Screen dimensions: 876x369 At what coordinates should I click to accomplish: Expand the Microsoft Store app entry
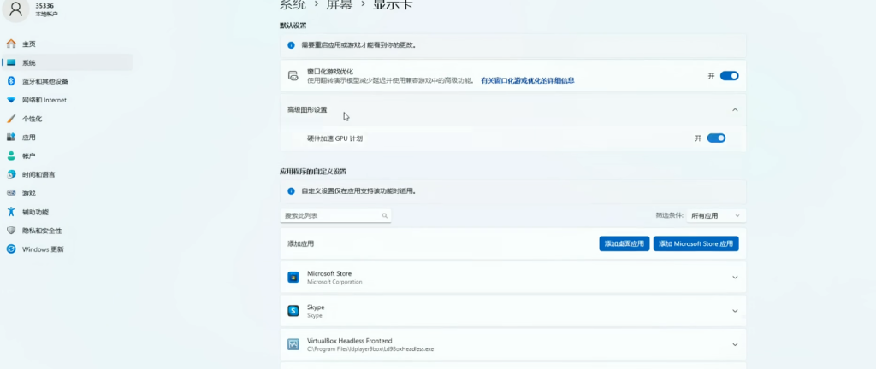(734, 278)
